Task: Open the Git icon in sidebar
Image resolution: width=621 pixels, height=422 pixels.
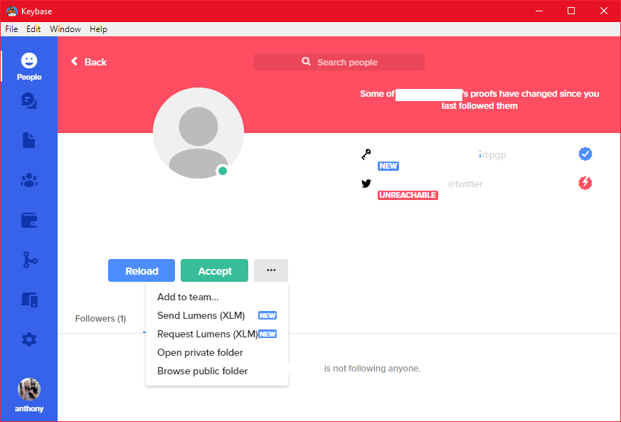Action: [30, 260]
